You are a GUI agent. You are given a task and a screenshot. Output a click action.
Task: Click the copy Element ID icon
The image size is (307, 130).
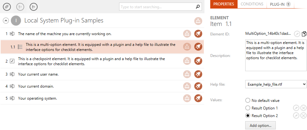point(304,34)
